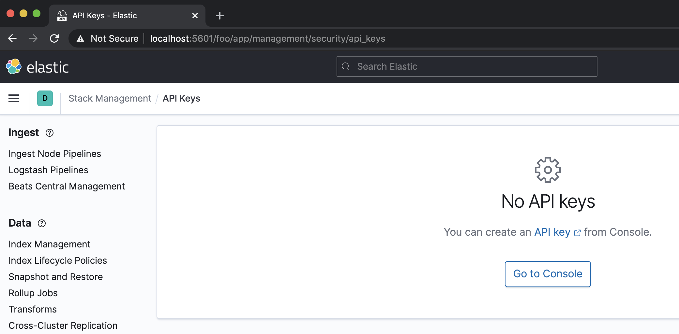The width and height of the screenshot is (679, 334).
Task: Reload the page with refresh icon
Action: [x=54, y=38]
